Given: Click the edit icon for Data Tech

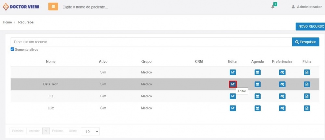Looking at the screenshot, I should pos(233,84).
